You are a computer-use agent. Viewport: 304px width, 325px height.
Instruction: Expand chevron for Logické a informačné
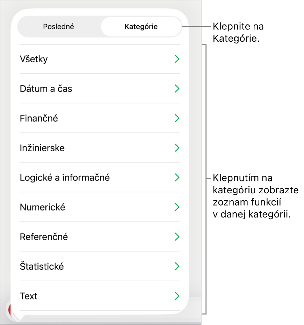(x=177, y=178)
